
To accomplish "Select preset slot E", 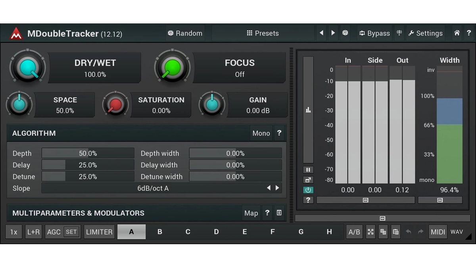I will point(244,232).
